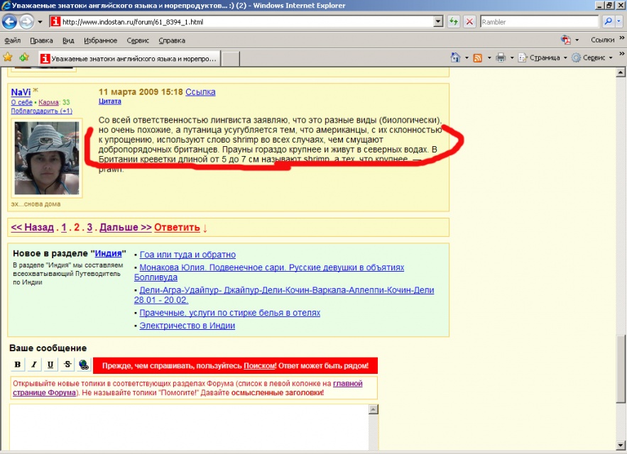
Task: Stop page loading with the red X
Action: pos(470,22)
